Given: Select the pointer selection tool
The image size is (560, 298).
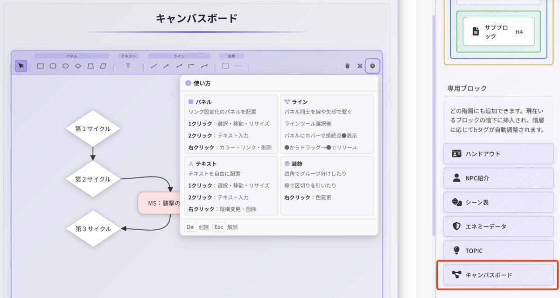Looking at the screenshot, I should click(x=21, y=66).
